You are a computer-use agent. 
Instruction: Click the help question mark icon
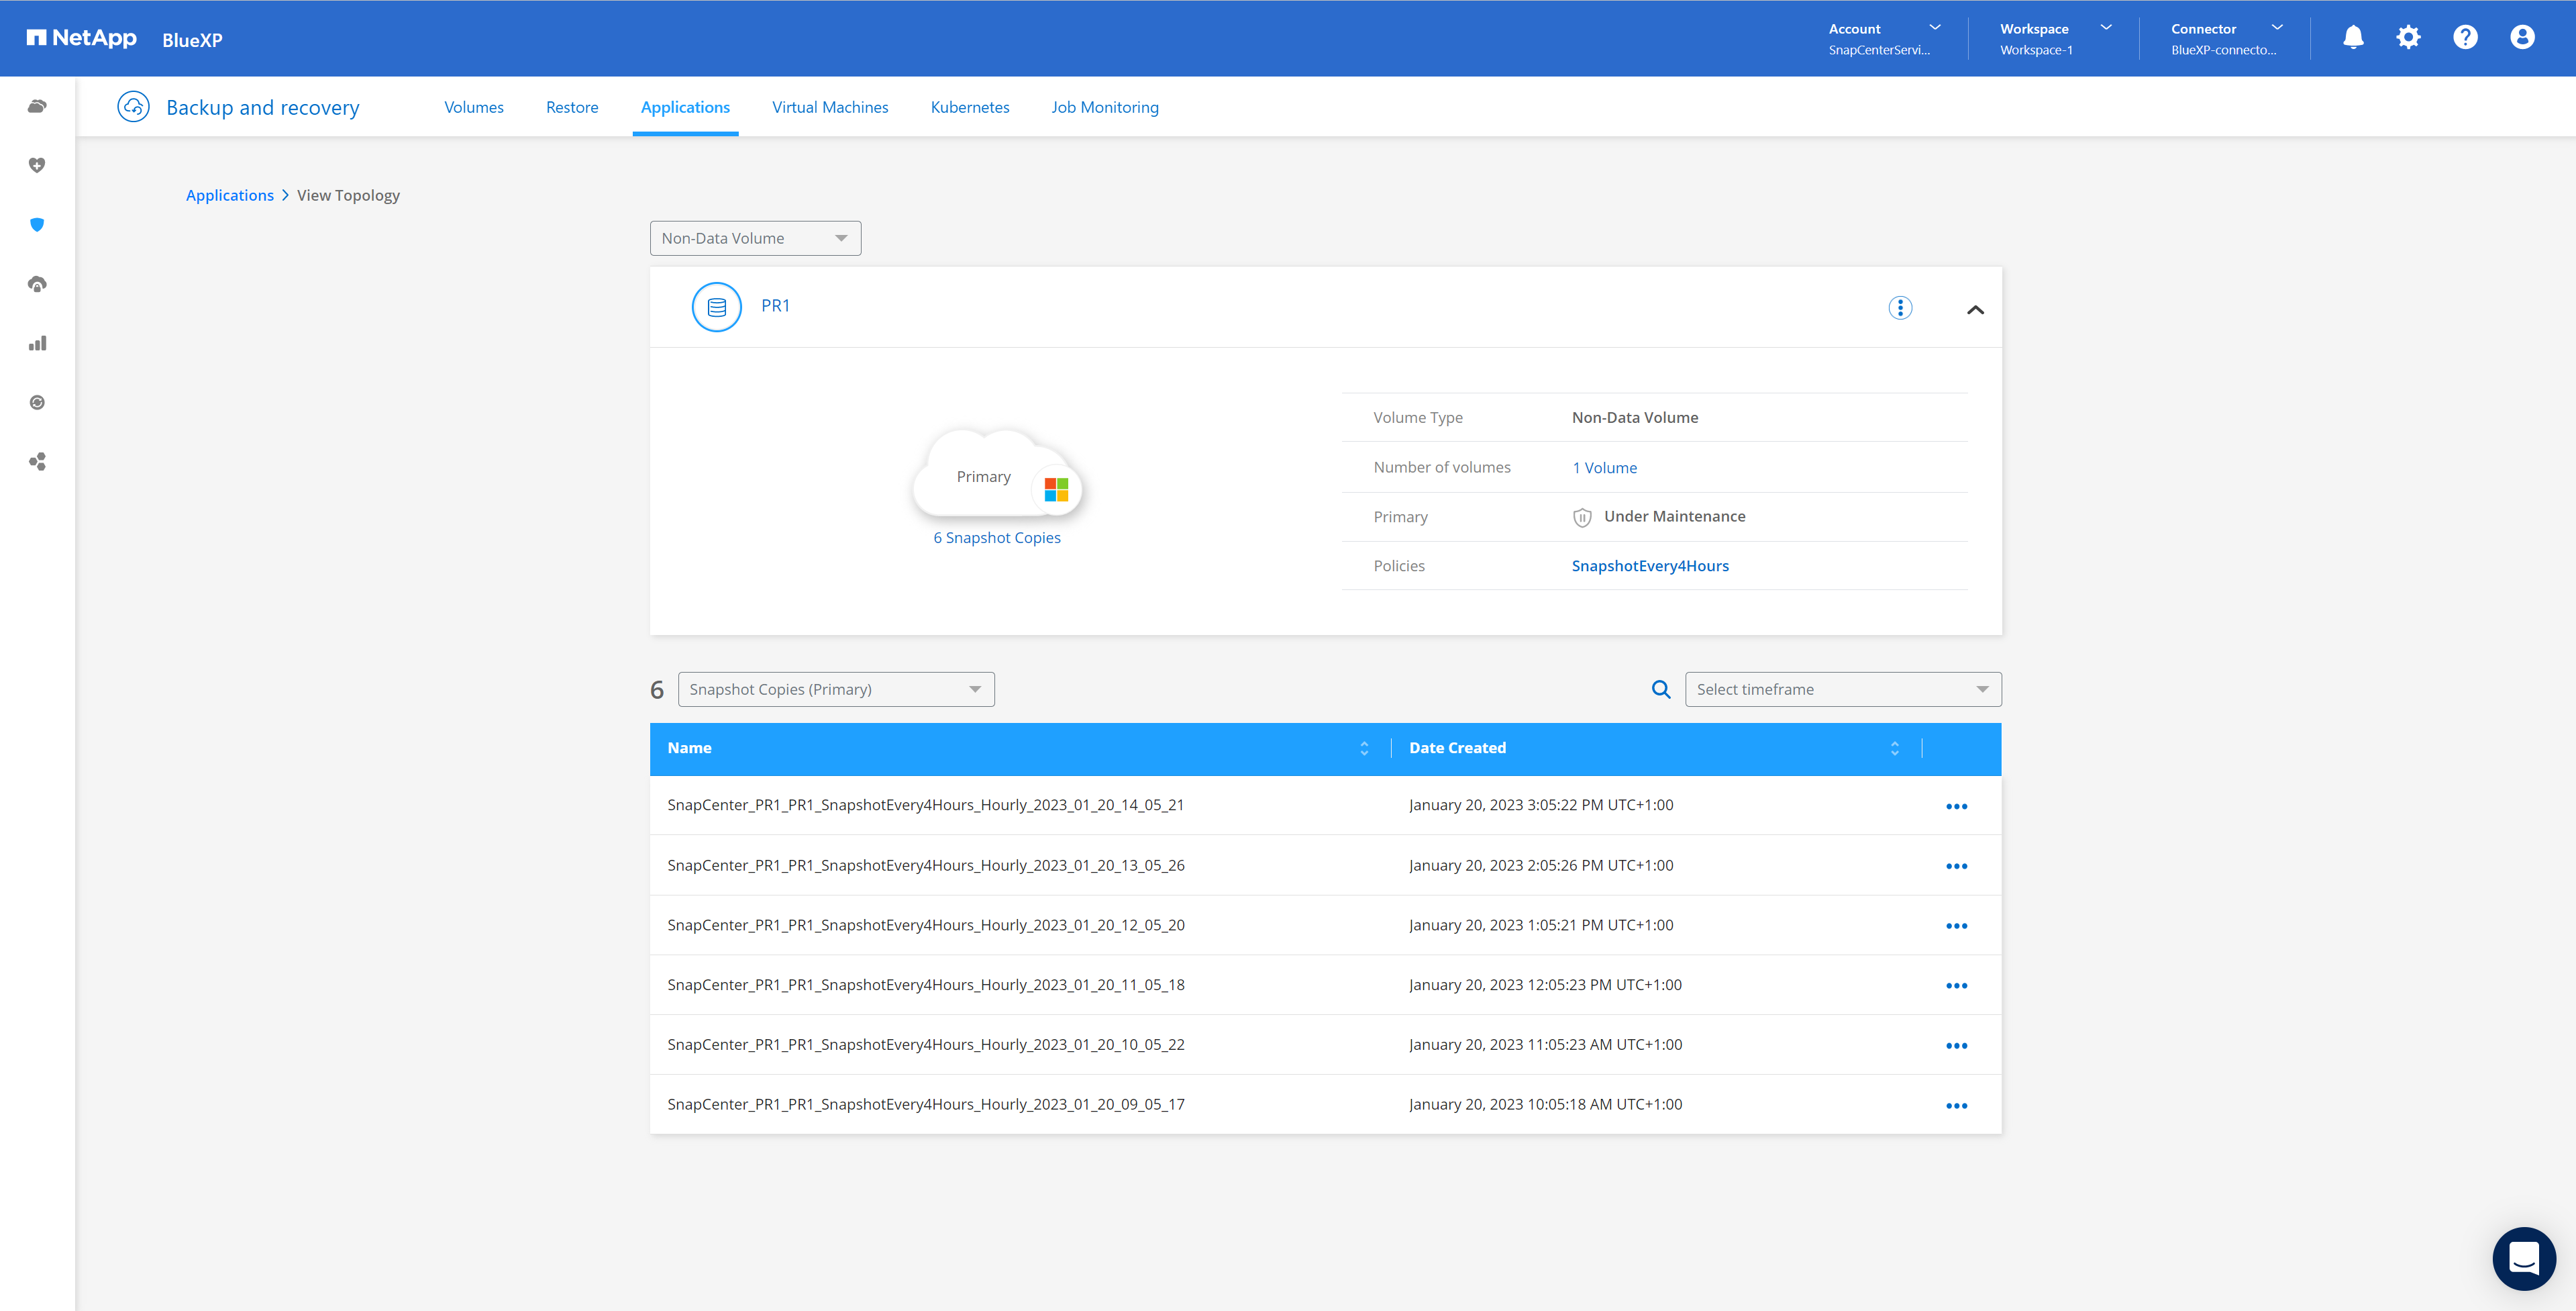pyautogui.click(x=2465, y=38)
